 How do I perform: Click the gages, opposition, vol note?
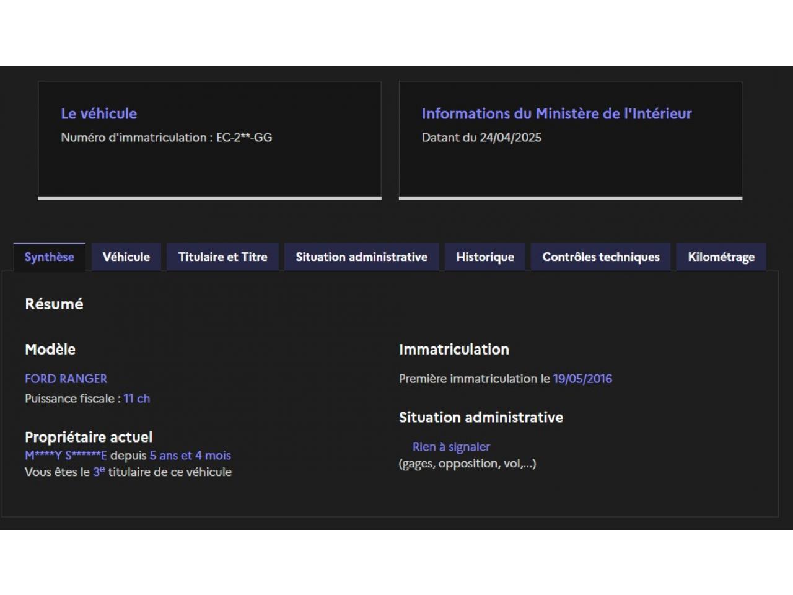coord(467,464)
